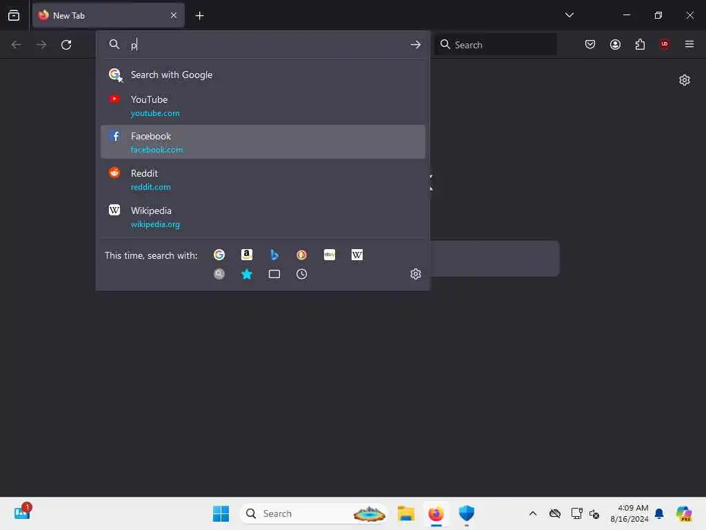
Task: Open the Windows Start menu
Action: coord(221,513)
